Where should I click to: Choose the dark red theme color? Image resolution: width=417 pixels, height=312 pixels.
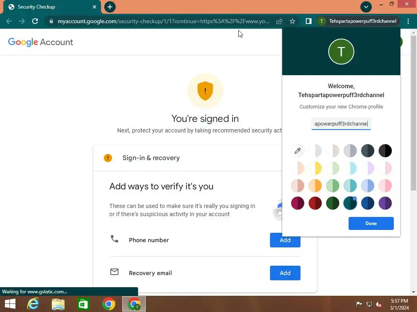pyautogui.click(x=315, y=203)
